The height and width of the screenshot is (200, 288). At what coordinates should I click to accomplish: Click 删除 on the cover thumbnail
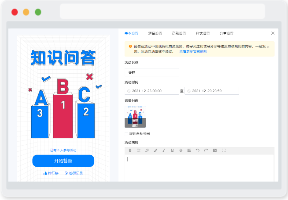(x=135, y=125)
